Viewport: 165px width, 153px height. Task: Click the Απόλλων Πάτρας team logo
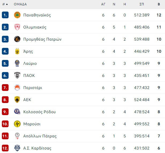(17, 136)
